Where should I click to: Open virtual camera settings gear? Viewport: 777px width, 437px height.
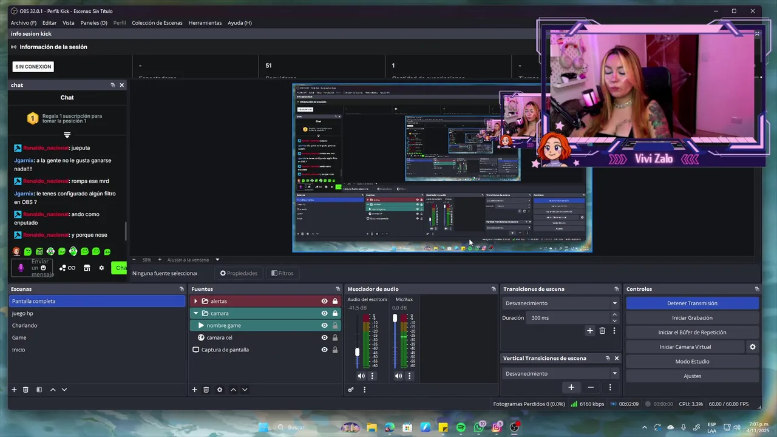pos(753,347)
